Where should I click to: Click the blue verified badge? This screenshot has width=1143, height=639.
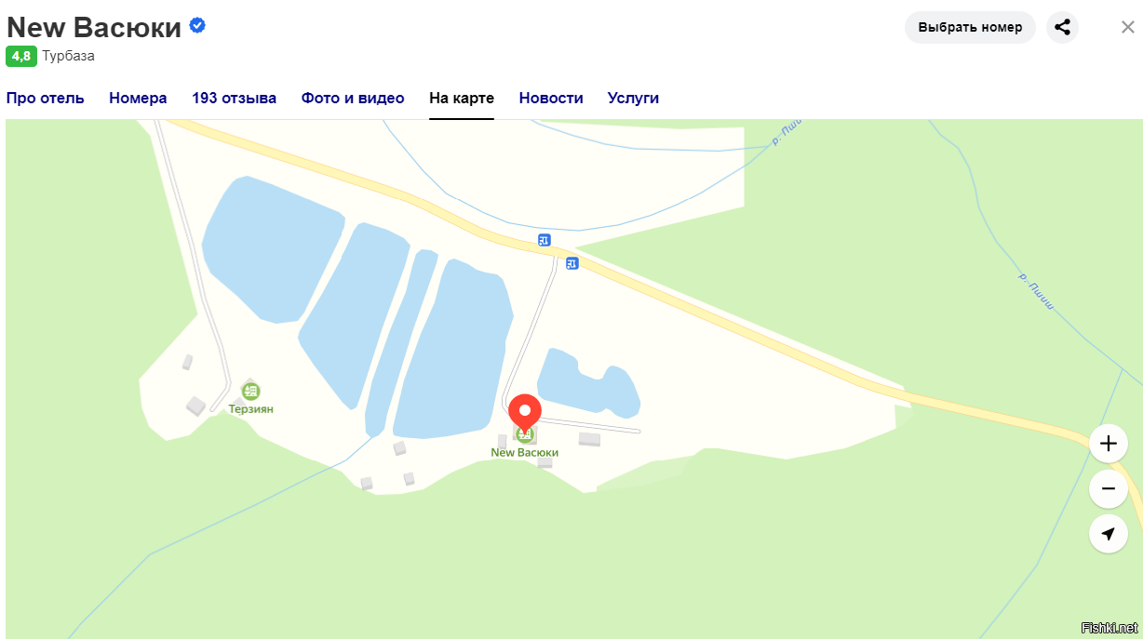197,25
